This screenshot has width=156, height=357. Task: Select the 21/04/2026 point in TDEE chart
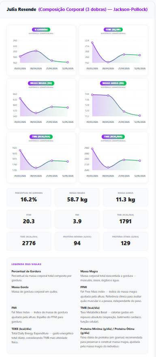(x=124, y=160)
